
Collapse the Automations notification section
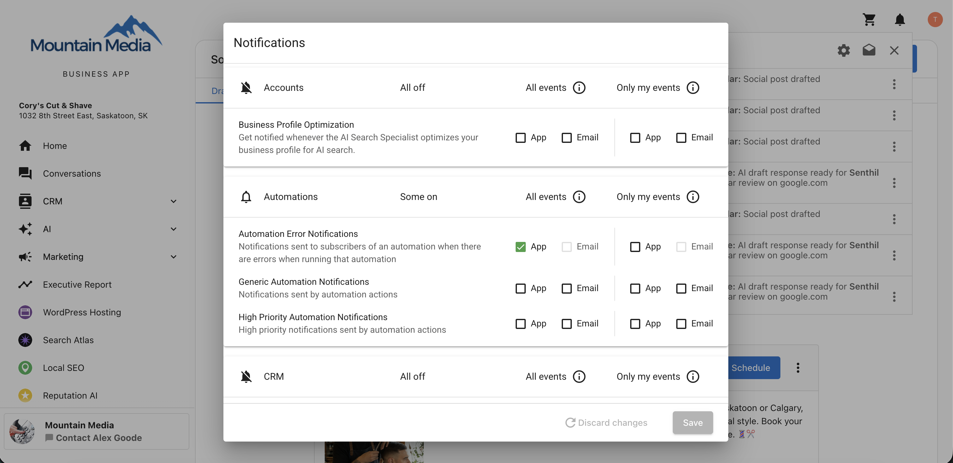click(476, 197)
